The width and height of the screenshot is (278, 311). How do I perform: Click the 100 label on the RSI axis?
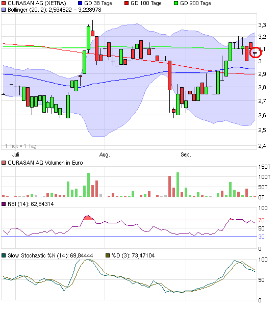263,208
